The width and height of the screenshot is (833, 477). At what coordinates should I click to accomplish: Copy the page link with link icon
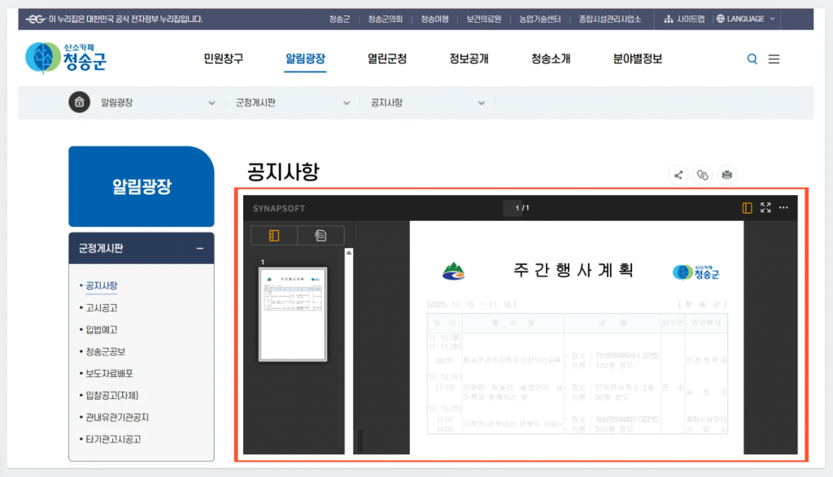(703, 175)
